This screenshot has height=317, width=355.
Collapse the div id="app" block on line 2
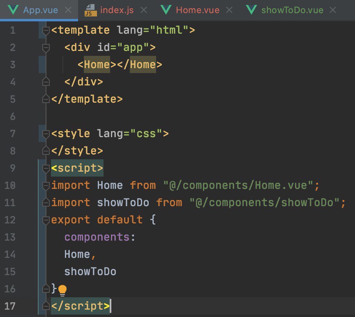[x=46, y=48]
